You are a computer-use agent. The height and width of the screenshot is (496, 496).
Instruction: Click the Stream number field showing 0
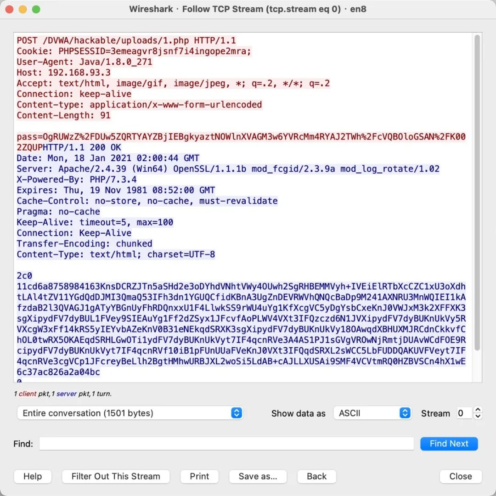point(464,413)
